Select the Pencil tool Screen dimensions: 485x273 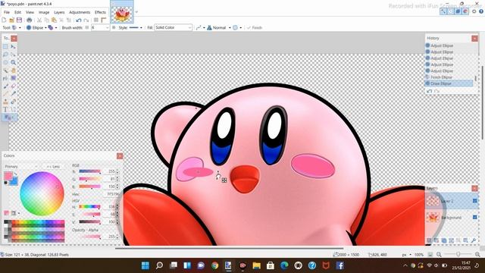point(5,94)
